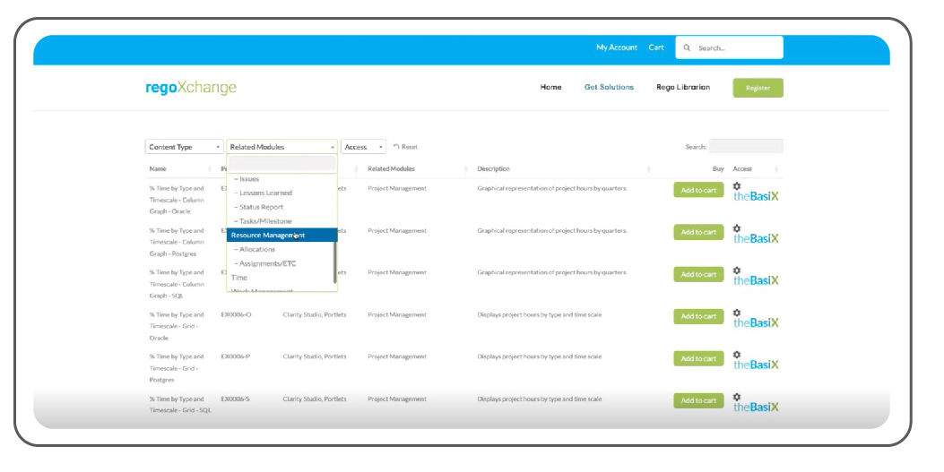Viewport: 944px width, 472px height.
Task: Click the Reset arrow icon beside filters
Action: pos(396,146)
